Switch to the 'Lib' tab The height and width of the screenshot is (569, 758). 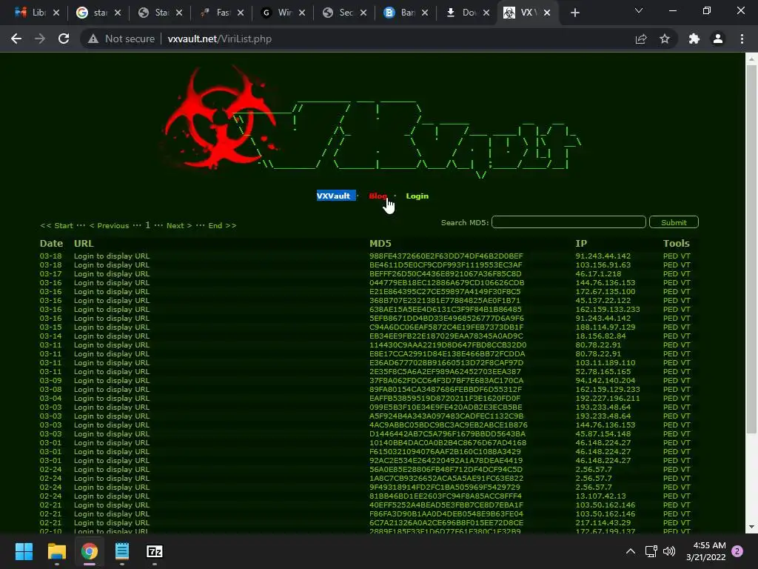tap(33, 13)
